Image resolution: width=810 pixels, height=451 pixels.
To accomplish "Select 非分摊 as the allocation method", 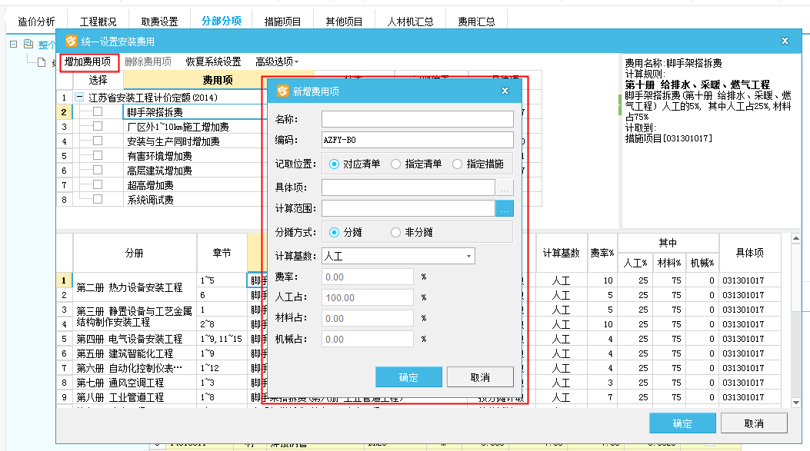I will click(x=395, y=232).
